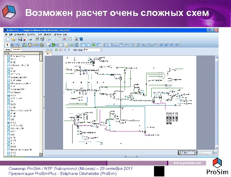The height and width of the screenshot is (177, 231).
Task: Click the www.prosim.net link
Action: coord(187,163)
